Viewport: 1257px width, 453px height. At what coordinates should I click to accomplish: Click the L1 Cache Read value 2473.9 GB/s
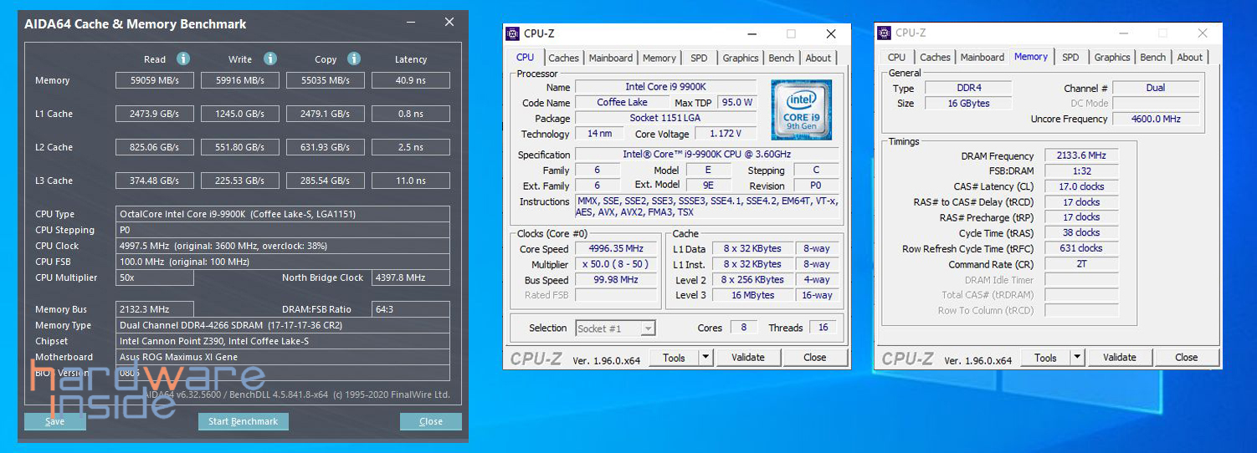pos(155,114)
